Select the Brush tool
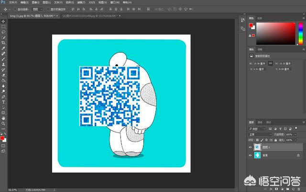The height and width of the screenshot is (192, 306). tap(3, 59)
